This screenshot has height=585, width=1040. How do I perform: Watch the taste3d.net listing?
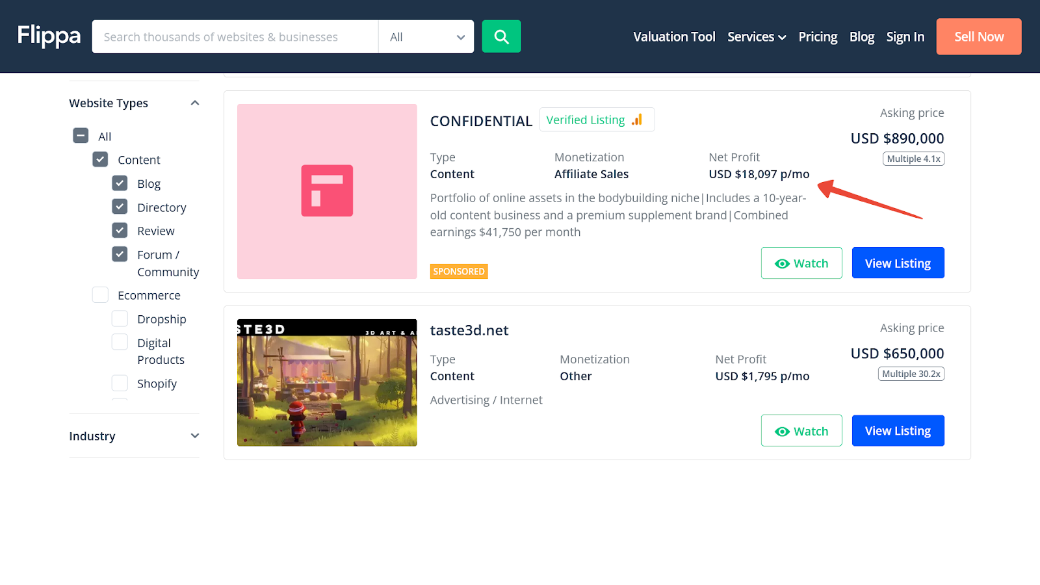click(801, 431)
